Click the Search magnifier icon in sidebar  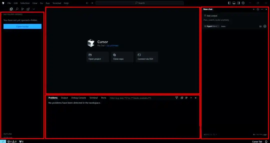coord(17,9)
